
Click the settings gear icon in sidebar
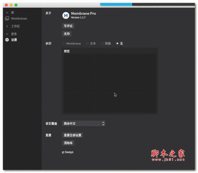coord(7,40)
